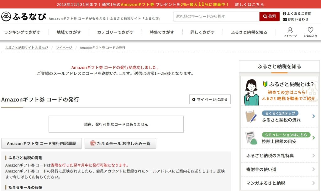This screenshot has width=321, height=191.
Task: Open 地域でさがす menu
Action: click(x=69, y=32)
